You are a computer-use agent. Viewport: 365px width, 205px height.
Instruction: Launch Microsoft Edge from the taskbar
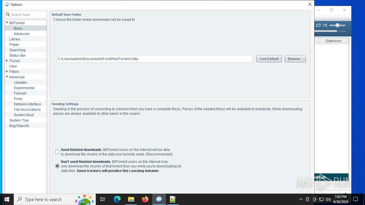pyautogui.click(x=117, y=199)
